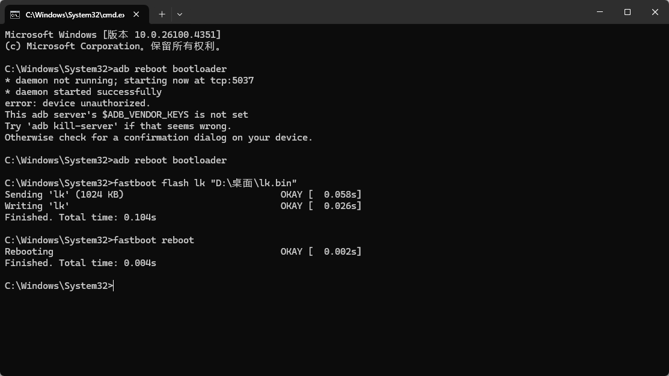The width and height of the screenshot is (669, 376).
Task: Click the Microsoft Windows version line
Action: point(113,34)
